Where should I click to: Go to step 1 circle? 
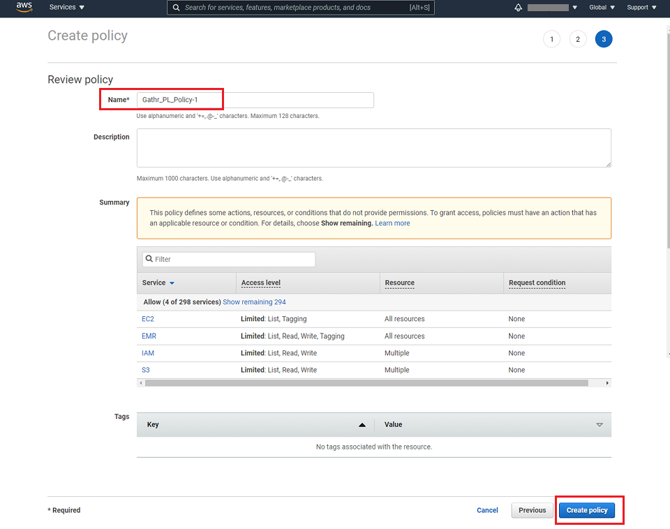tap(551, 39)
